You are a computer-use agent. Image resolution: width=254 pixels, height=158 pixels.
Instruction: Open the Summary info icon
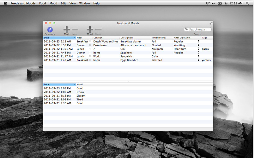[50, 30]
